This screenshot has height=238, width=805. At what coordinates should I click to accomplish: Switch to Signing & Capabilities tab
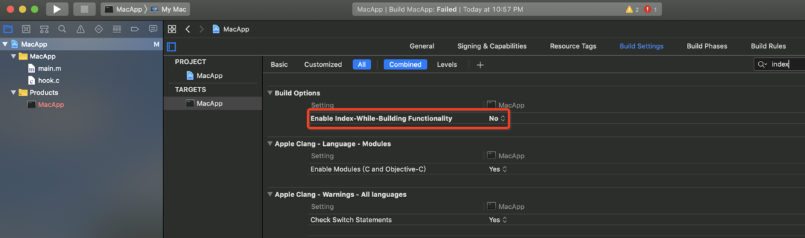(x=491, y=46)
